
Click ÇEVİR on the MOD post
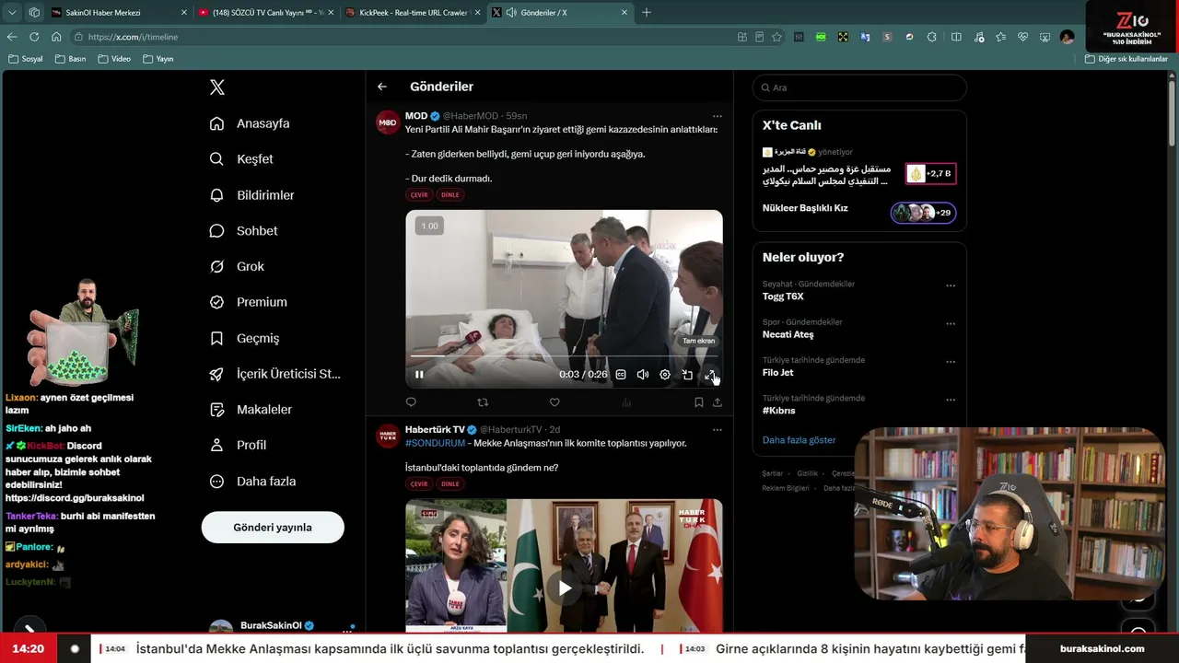[419, 195]
